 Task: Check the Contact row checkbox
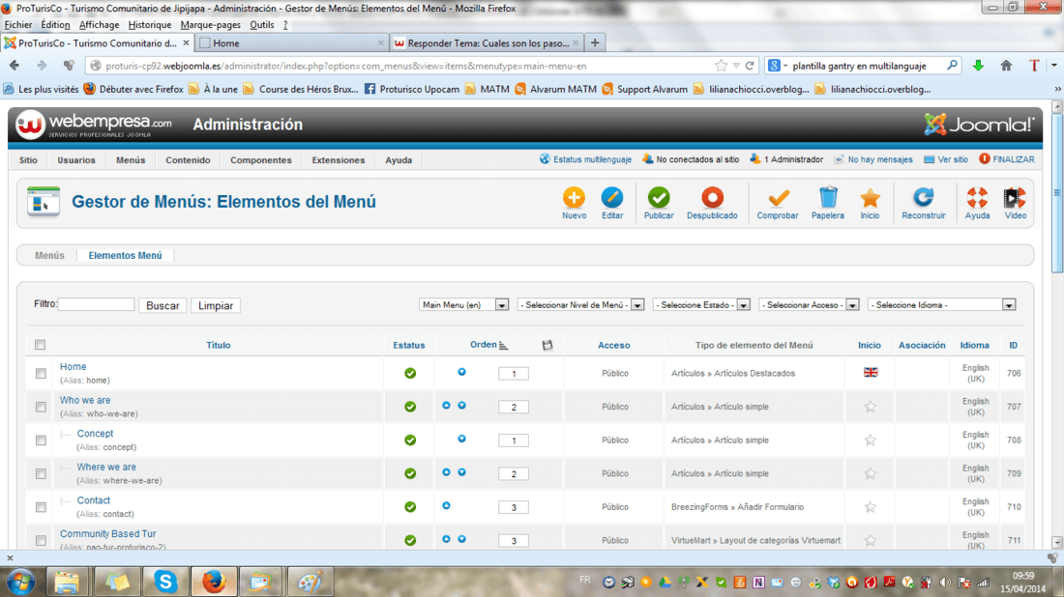41,507
